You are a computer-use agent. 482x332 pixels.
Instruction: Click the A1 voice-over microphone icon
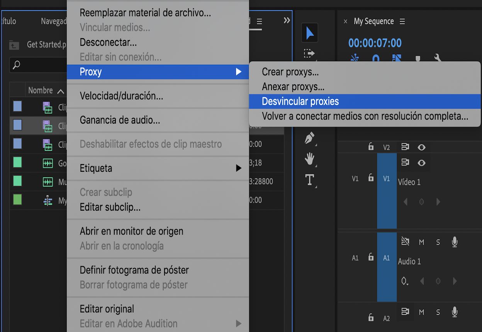pyautogui.click(x=455, y=242)
